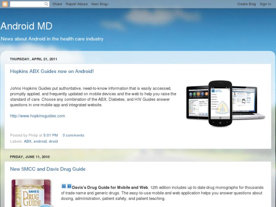Filter posts by the ABX label
The height and width of the screenshot is (207, 276).
pos(28,141)
